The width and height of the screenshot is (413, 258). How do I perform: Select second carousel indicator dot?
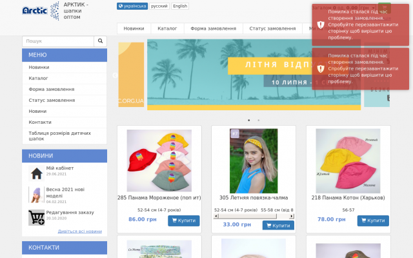pyautogui.click(x=259, y=121)
